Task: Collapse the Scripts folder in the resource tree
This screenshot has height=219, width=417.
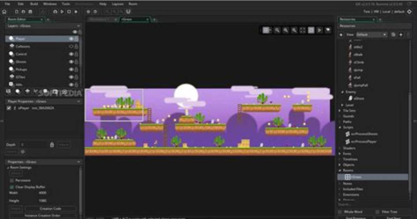Action: (340, 128)
